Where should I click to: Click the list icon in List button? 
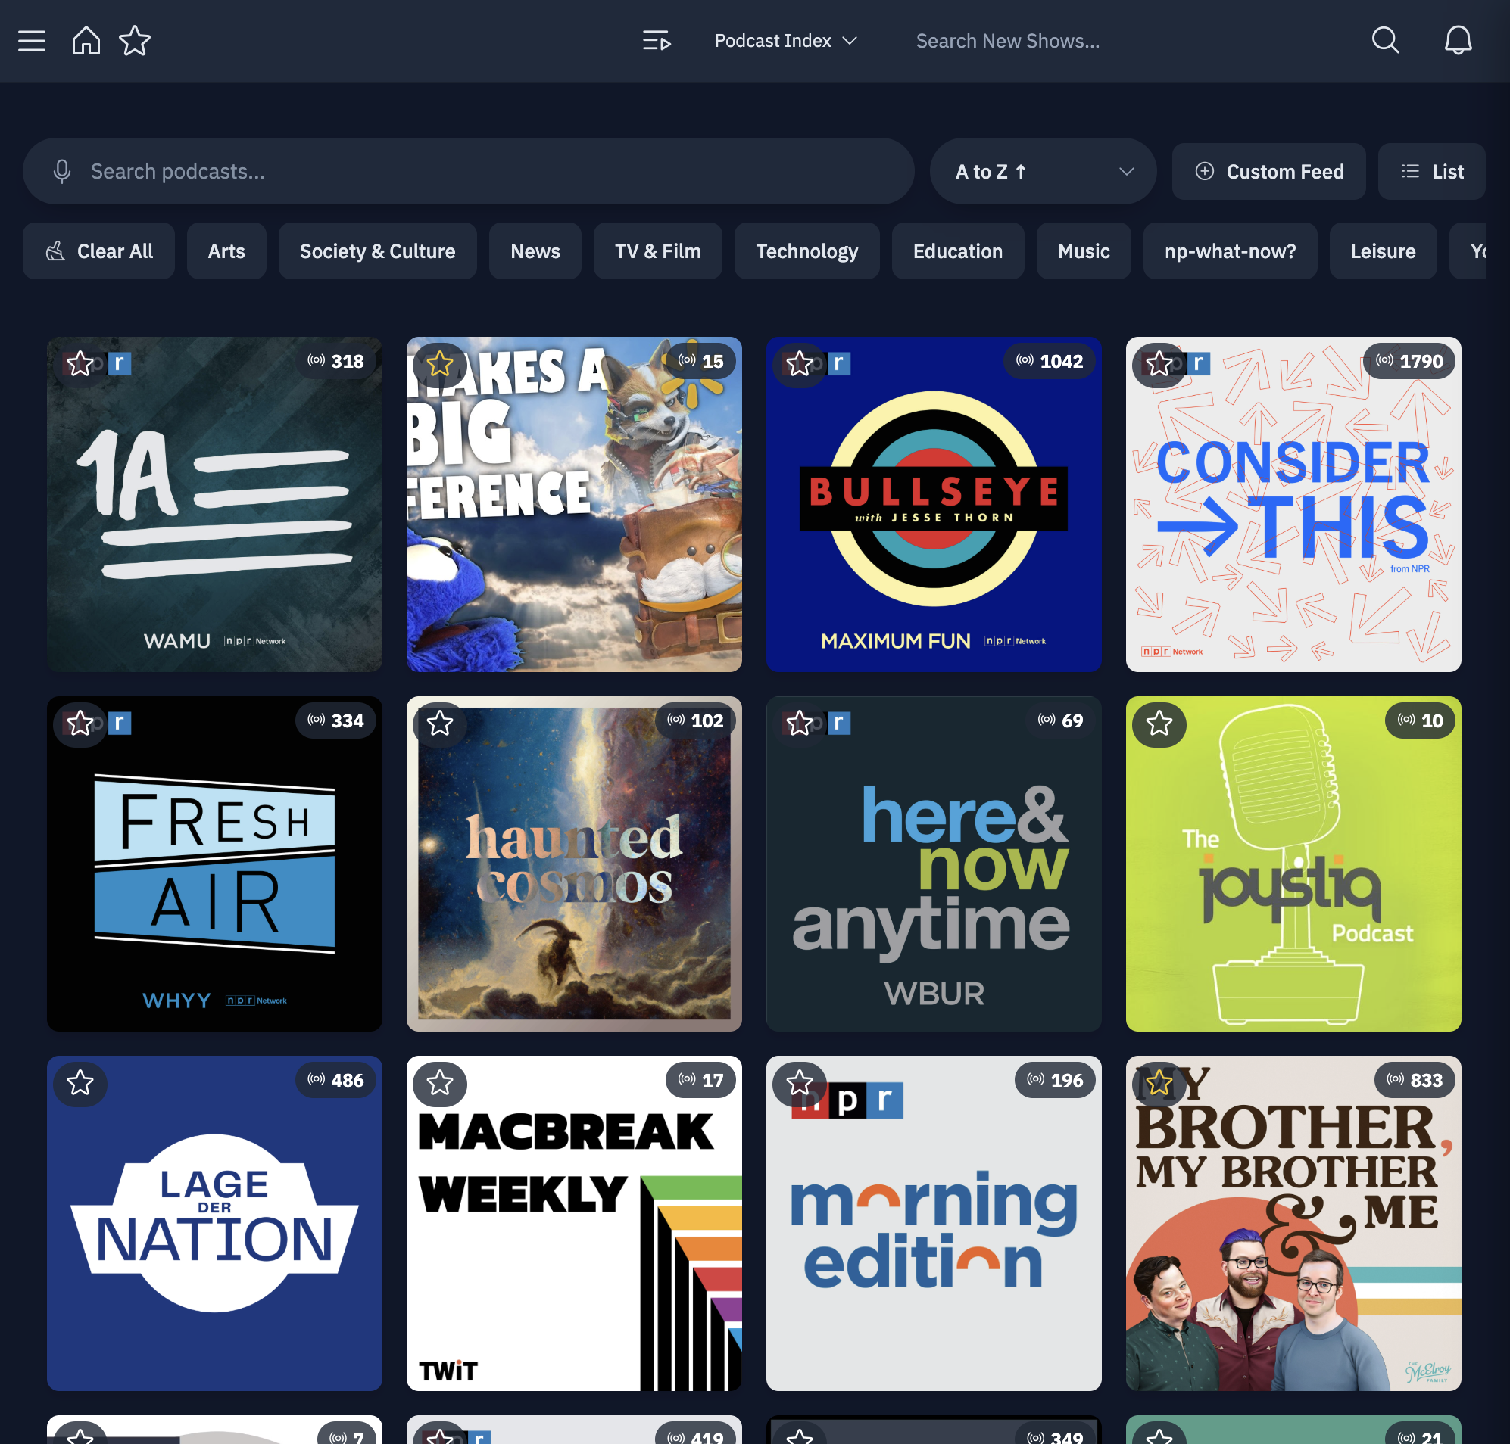point(1410,171)
